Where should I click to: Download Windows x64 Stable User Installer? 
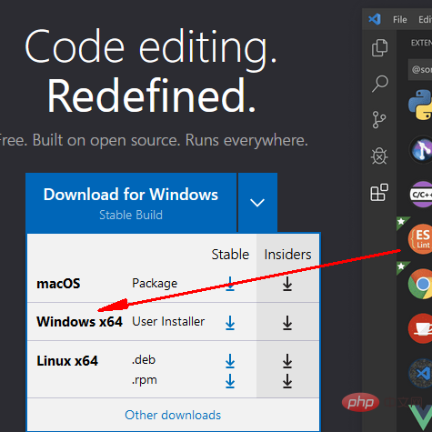pyautogui.click(x=230, y=323)
